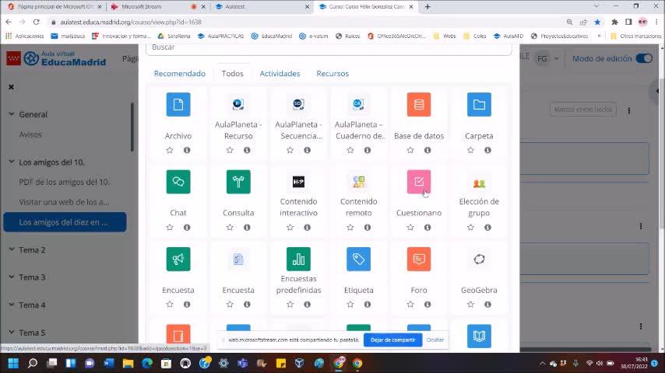Add a Foro activity
665x373 pixels.
point(419,259)
